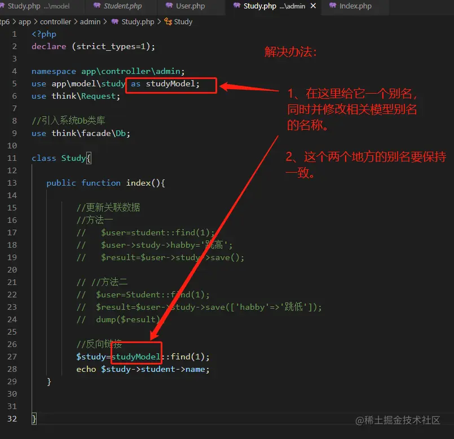Viewport: 454px width, 439px height.
Task: Click line number 11 in the gutter
Action: click(x=12, y=158)
